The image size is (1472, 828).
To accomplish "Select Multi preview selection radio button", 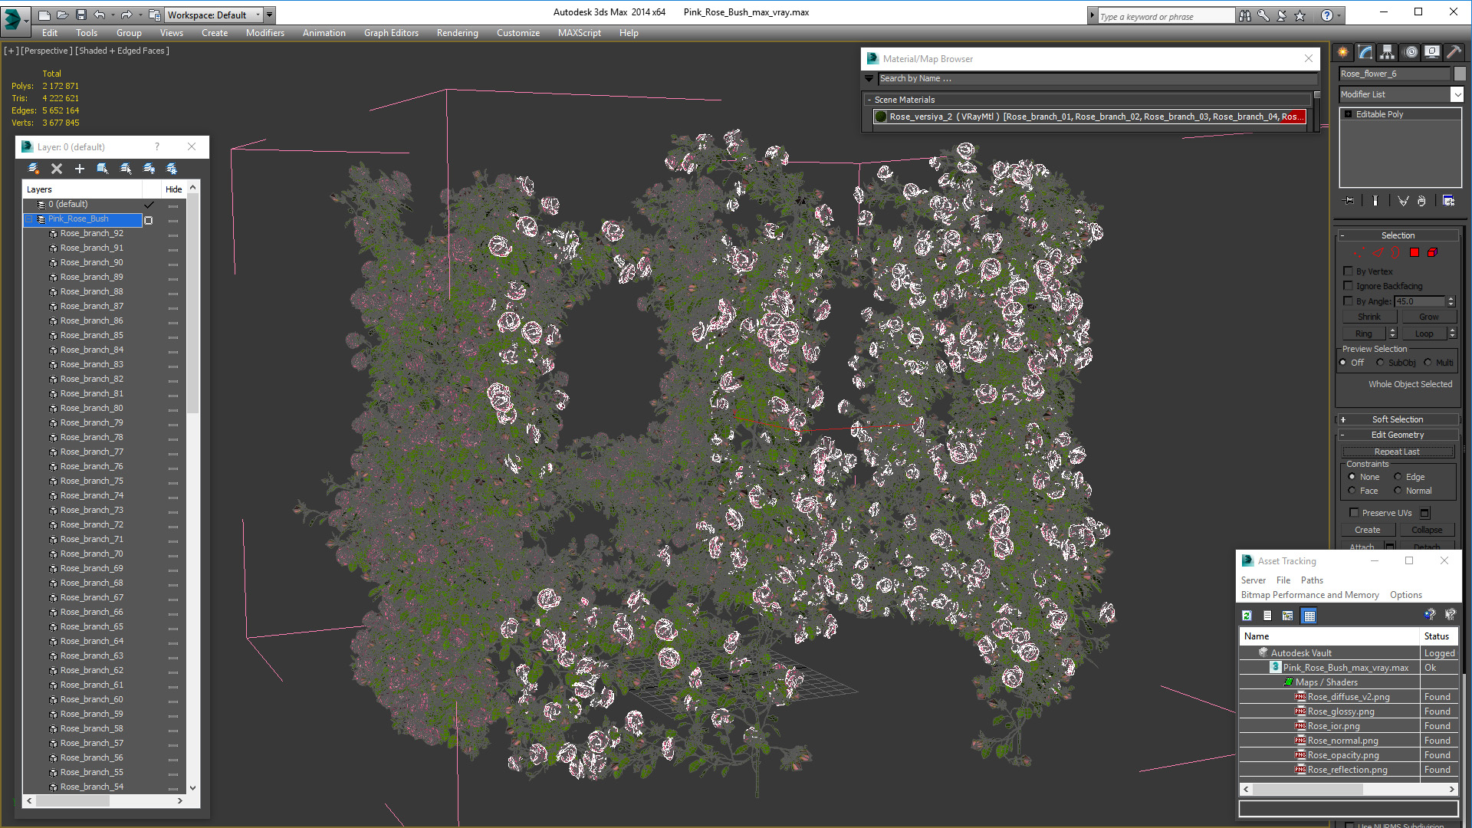I will [1428, 363].
